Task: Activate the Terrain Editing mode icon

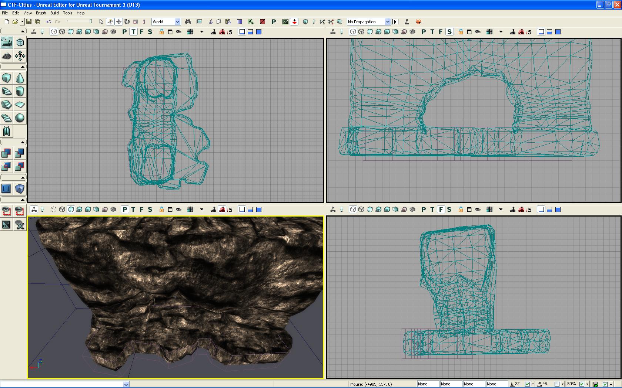Action: 7,56
